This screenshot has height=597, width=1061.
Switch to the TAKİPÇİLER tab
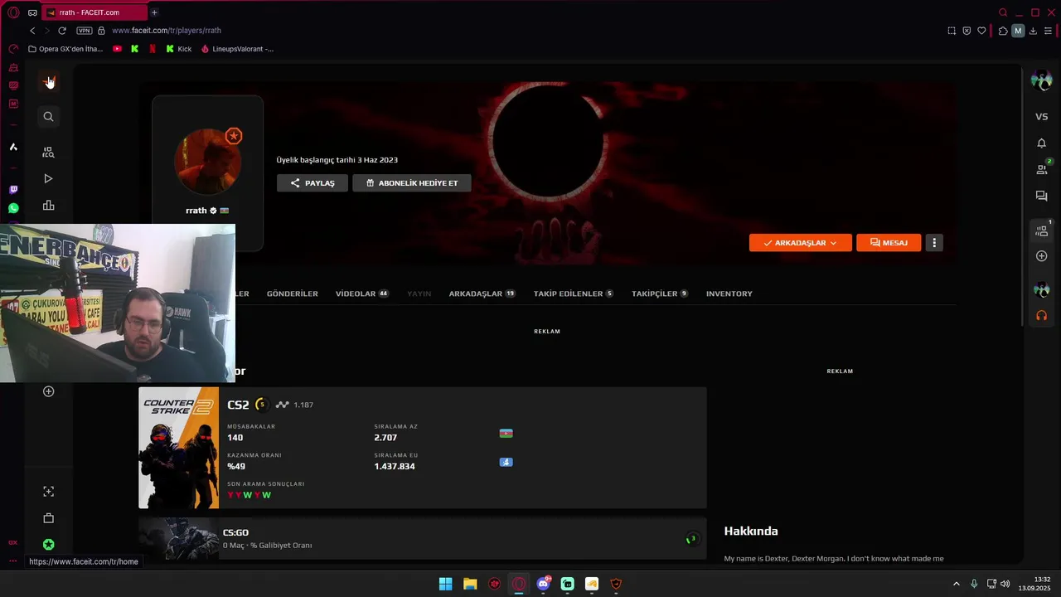660,294
